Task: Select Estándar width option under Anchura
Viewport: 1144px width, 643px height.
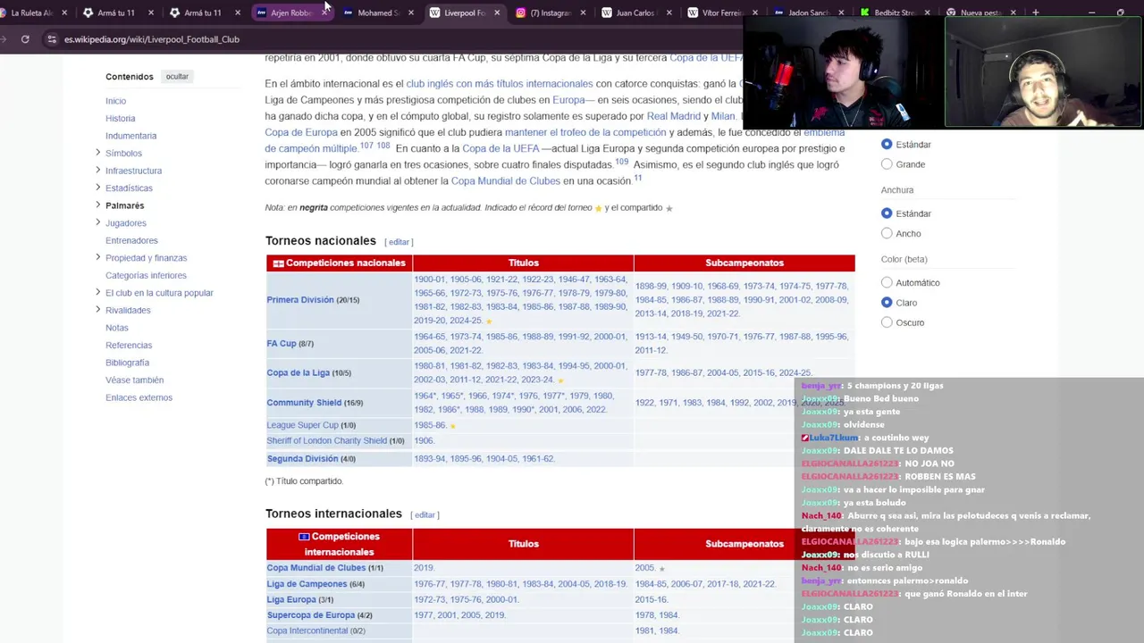Action: pos(887,213)
